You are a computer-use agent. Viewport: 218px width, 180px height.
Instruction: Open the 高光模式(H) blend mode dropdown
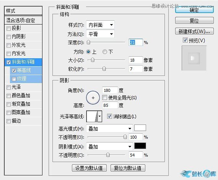109,128
